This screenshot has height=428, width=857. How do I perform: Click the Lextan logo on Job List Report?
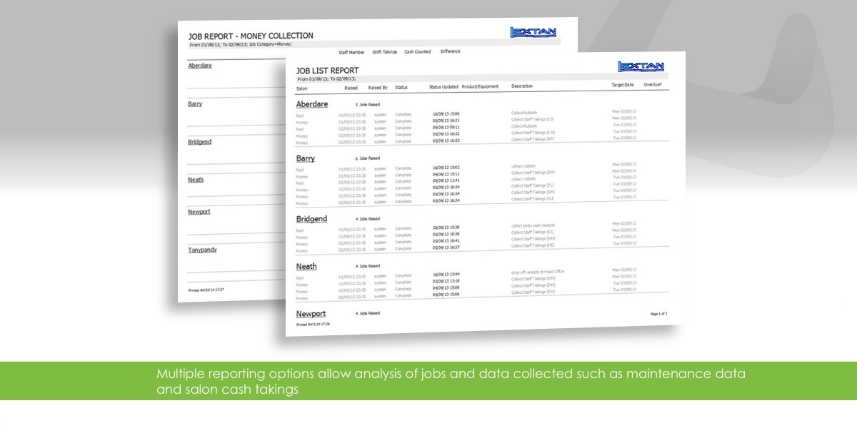tap(641, 67)
